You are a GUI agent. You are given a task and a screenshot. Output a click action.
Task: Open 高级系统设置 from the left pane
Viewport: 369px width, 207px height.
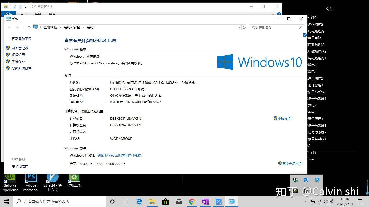[x=22, y=68]
